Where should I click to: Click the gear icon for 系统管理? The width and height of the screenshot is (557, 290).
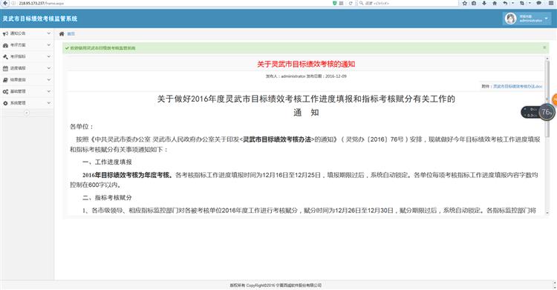(5, 103)
